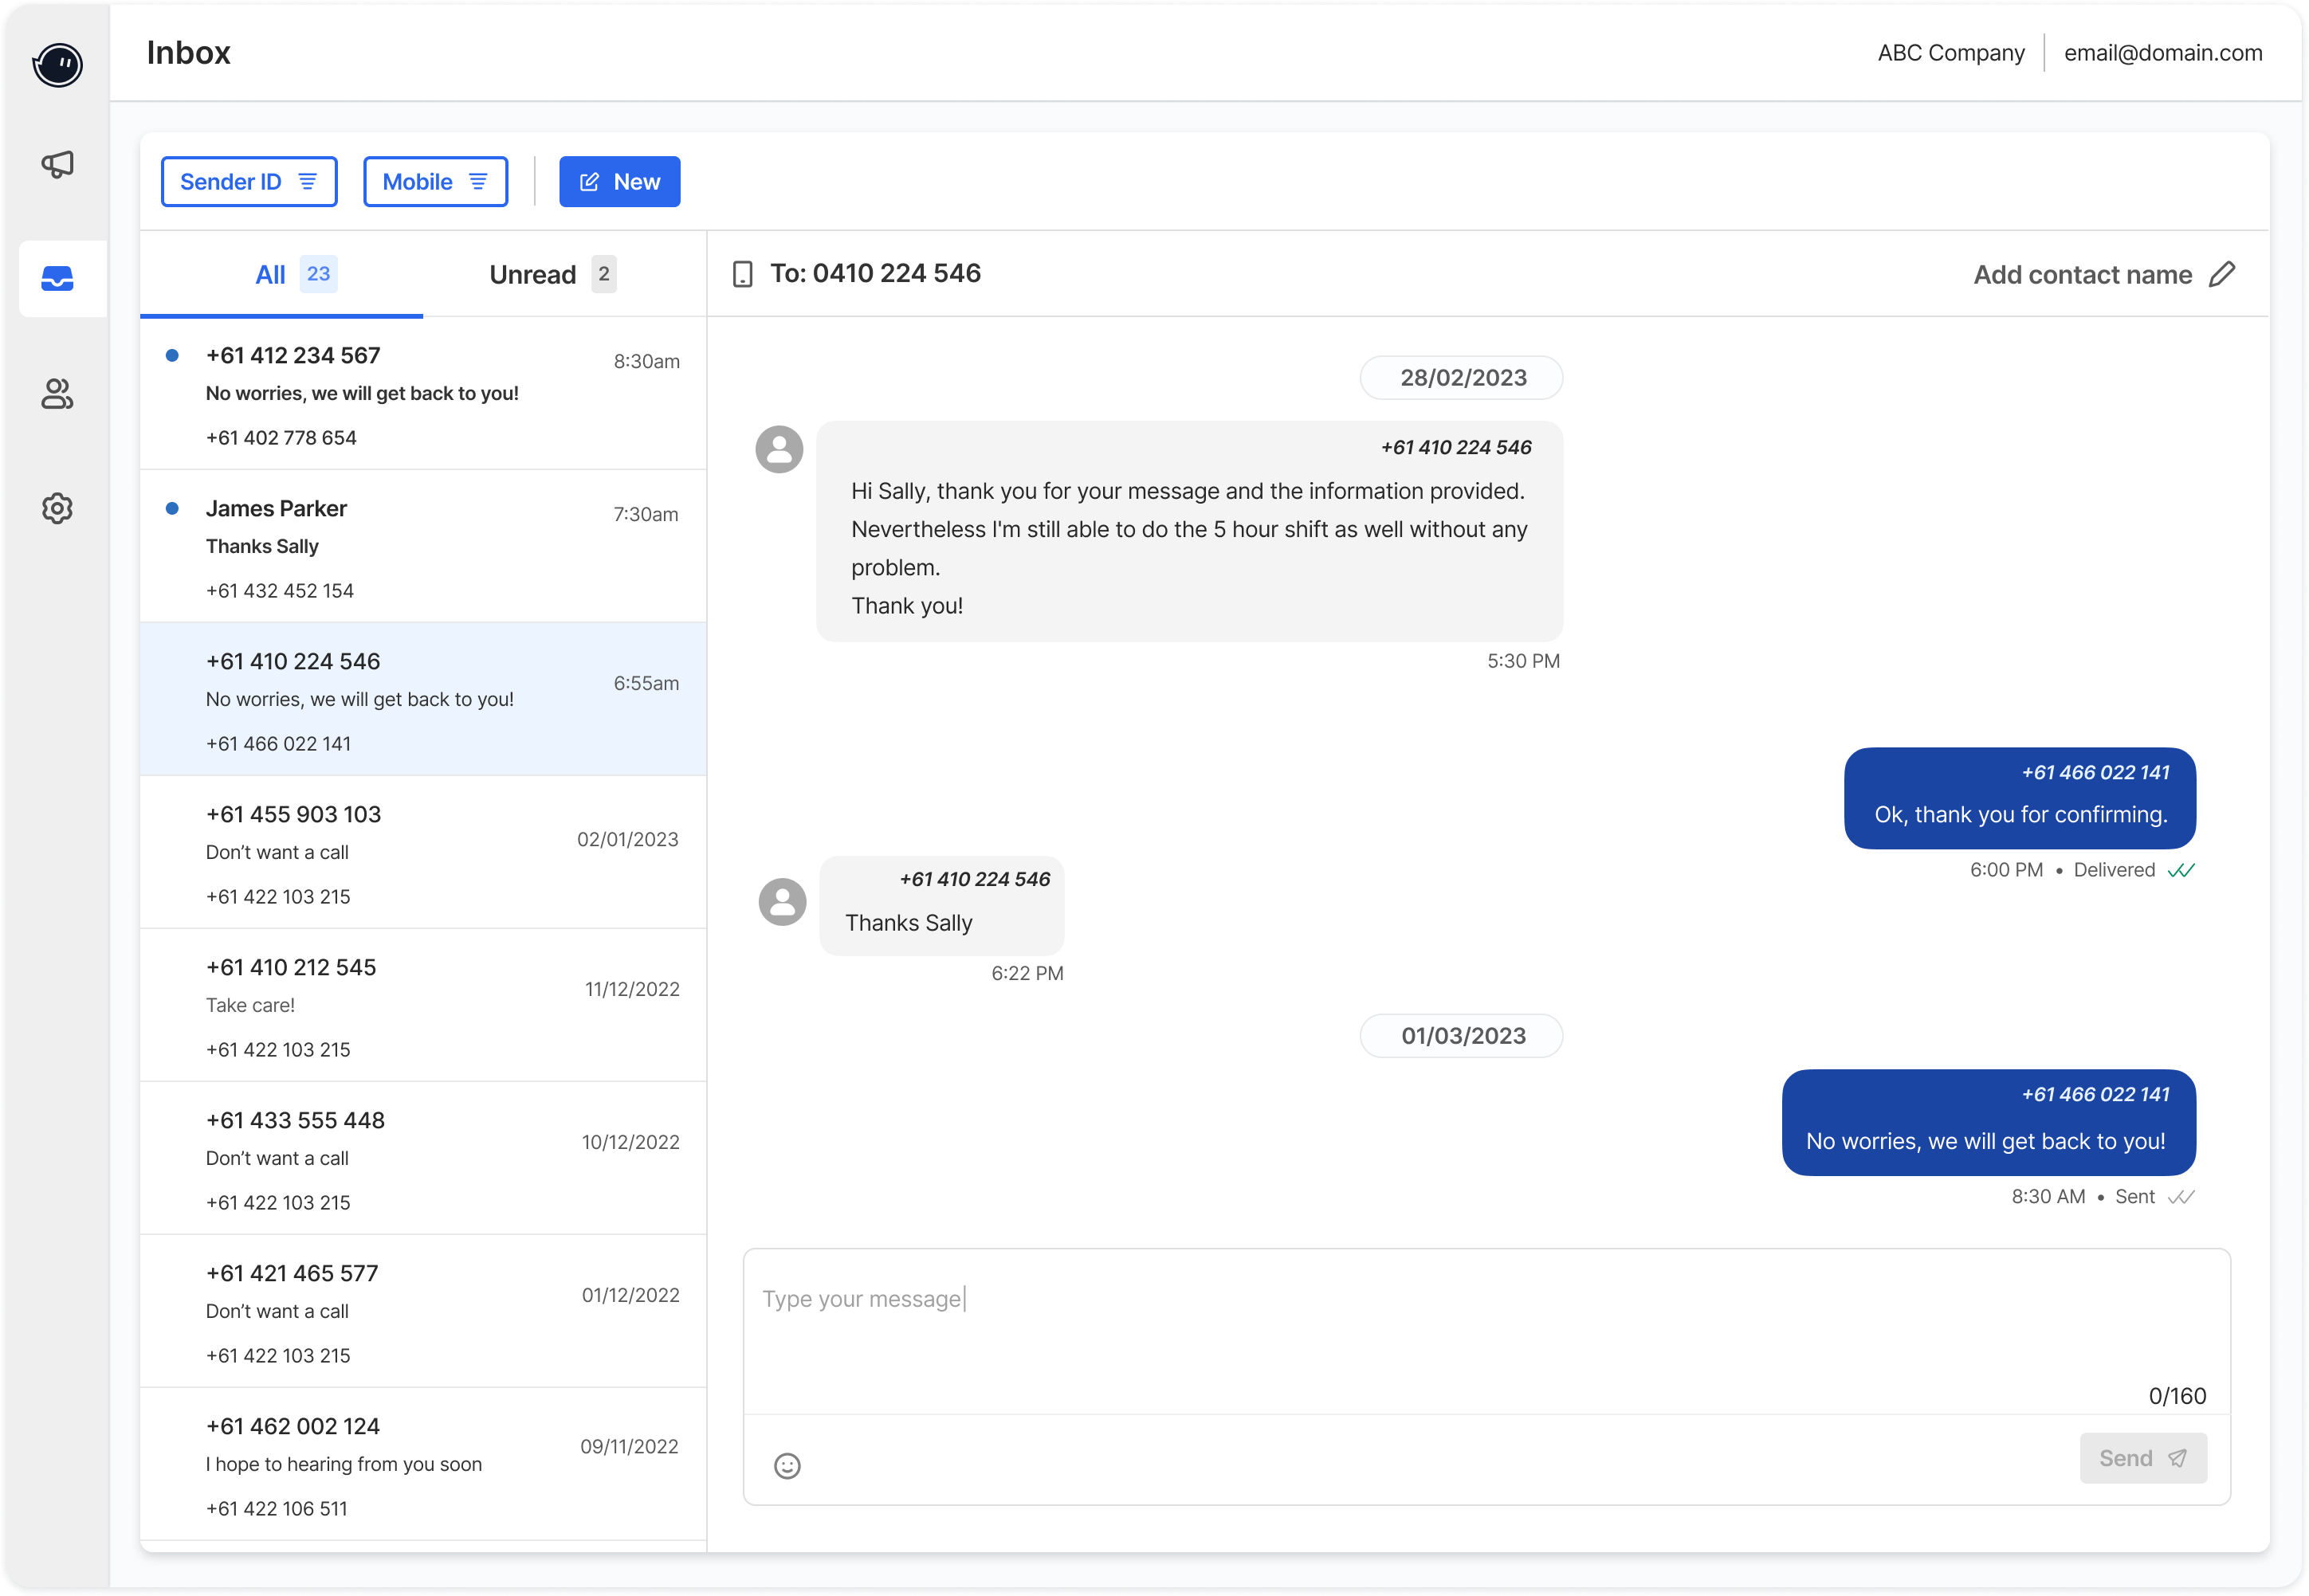Click the pencil icon beside Add contact name
Image resolution: width=2309 pixels, height=1596 pixels.
coord(2222,274)
